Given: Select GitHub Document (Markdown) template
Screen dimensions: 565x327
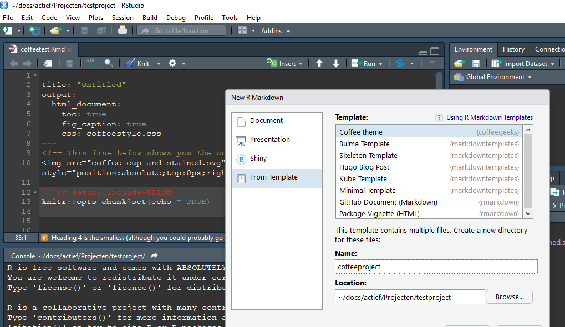Looking at the screenshot, I should (429, 202).
